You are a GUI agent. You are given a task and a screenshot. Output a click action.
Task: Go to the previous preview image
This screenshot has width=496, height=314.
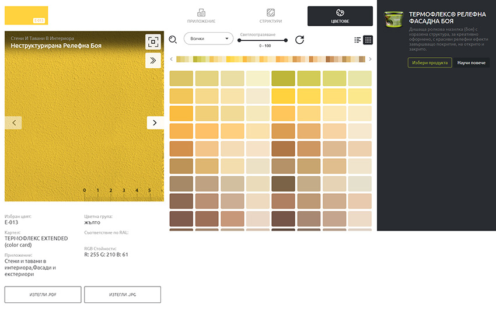coord(13,123)
